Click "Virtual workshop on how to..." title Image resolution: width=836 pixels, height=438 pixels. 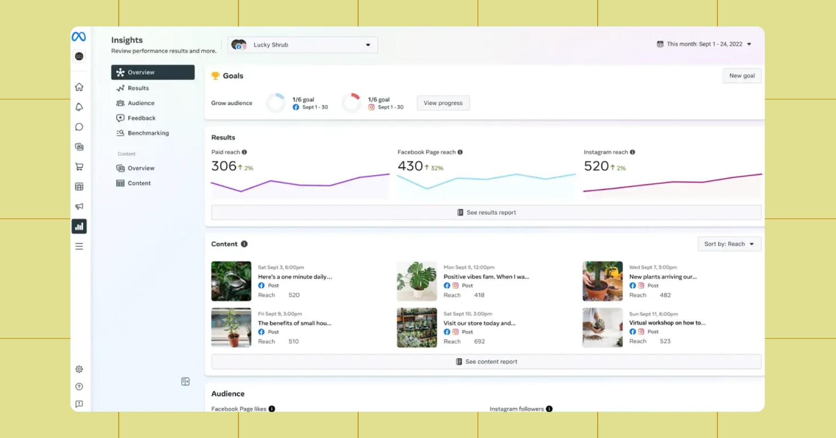(667, 323)
